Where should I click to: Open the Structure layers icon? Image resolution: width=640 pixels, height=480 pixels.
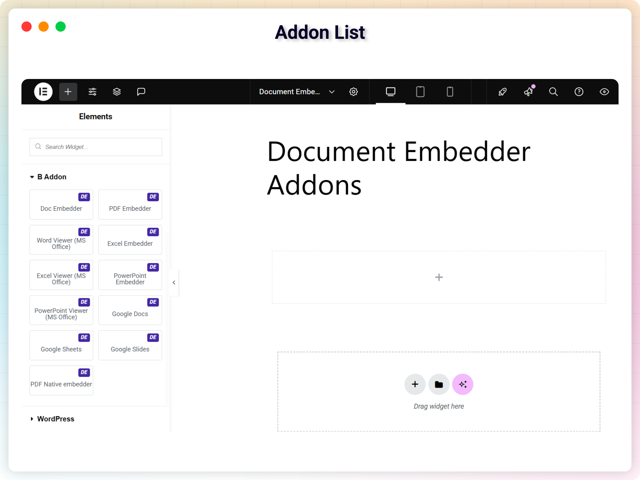pyautogui.click(x=117, y=92)
